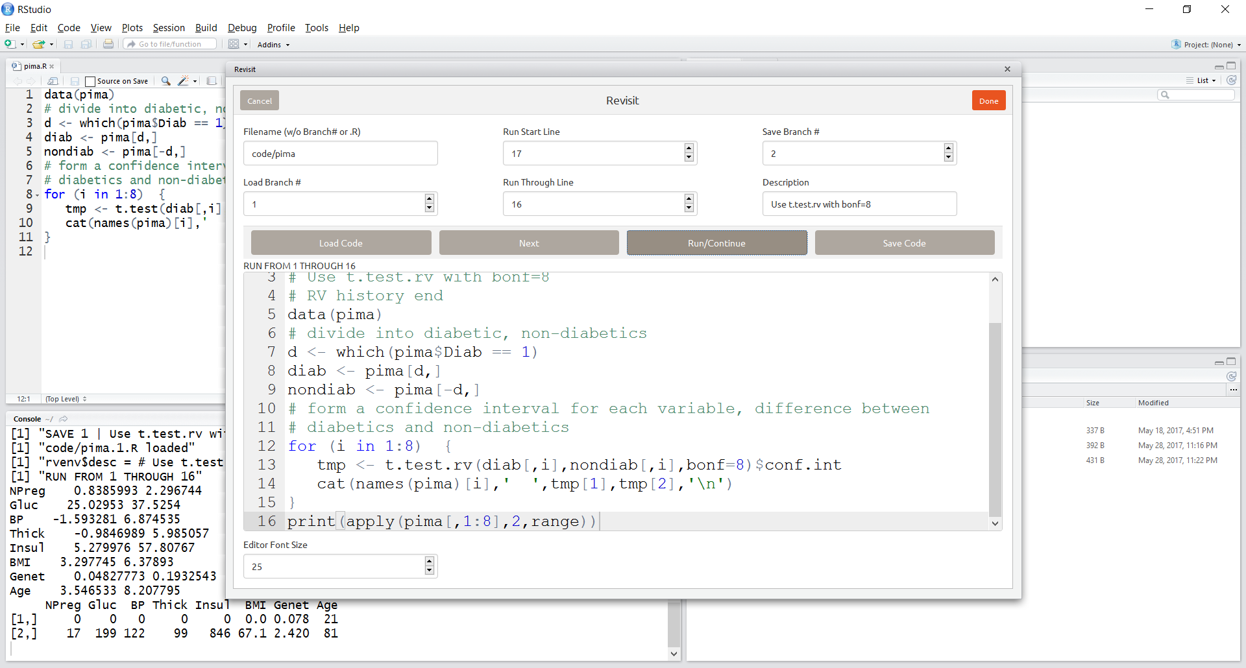The image size is (1246, 668).
Task: Click the Description text field
Action: [x=859, y=204]
